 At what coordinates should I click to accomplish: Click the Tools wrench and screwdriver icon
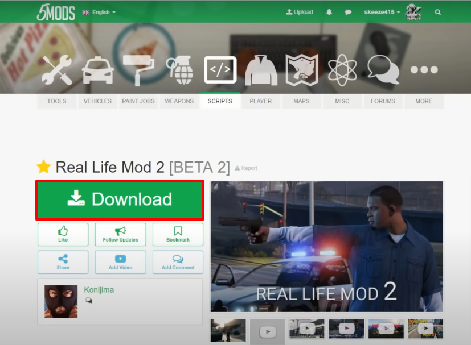coord(57,70)
